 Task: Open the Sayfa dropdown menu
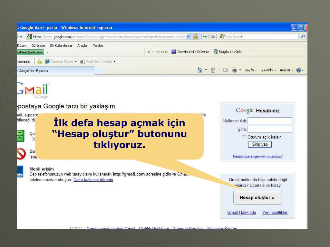click(251, 70)
